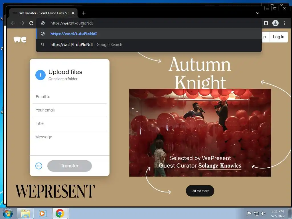
Task: Click the Log in button
Action: (279, 37)
